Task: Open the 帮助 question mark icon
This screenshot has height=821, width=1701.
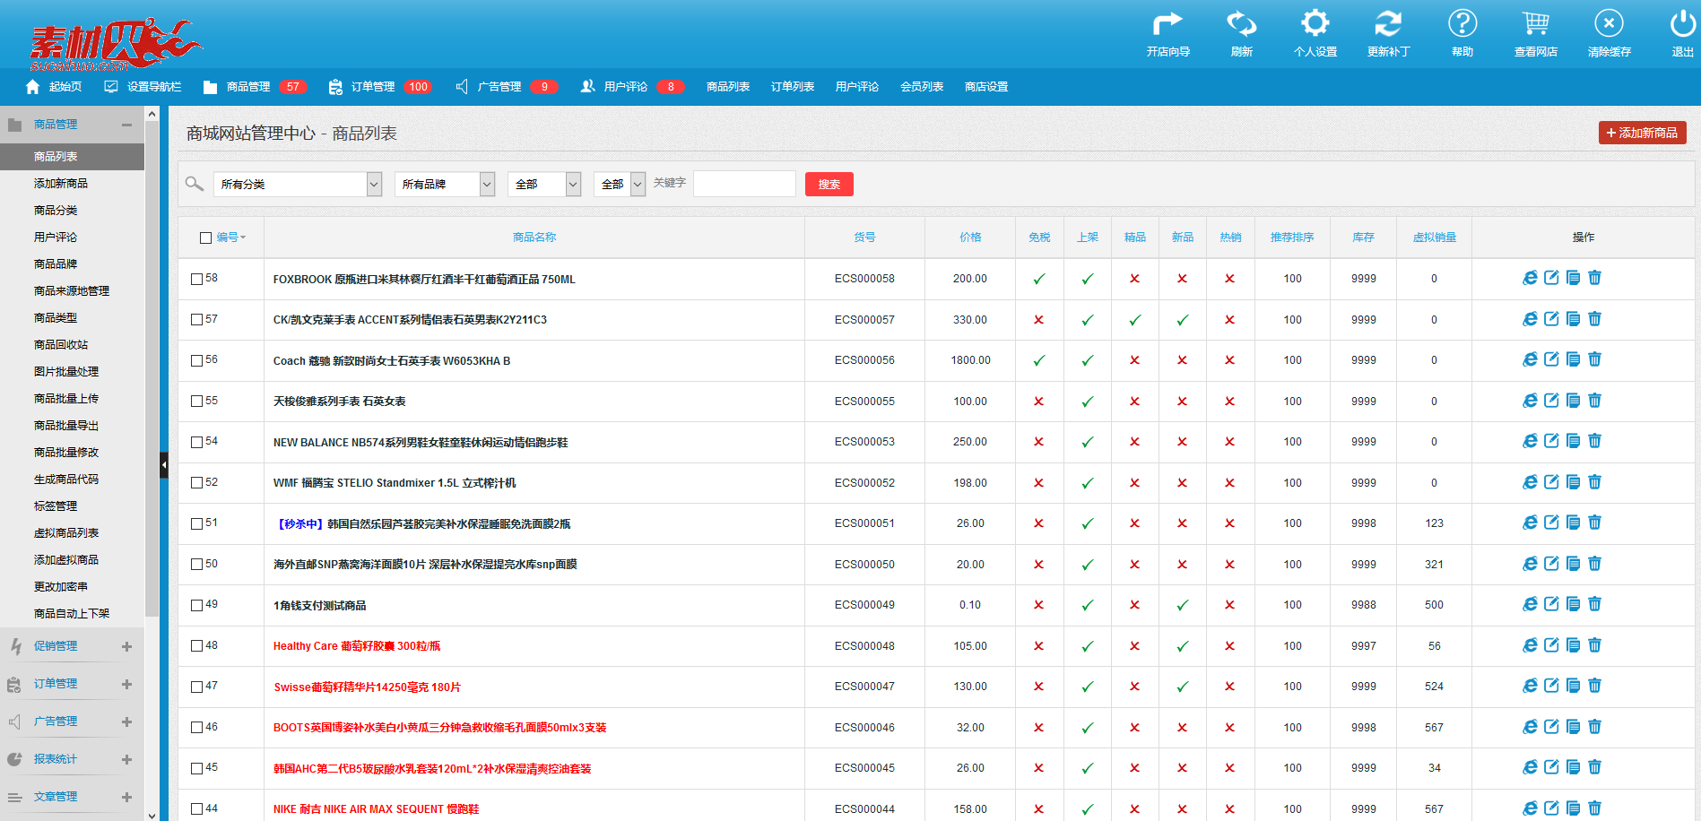Action: (x=1462, y=22)
